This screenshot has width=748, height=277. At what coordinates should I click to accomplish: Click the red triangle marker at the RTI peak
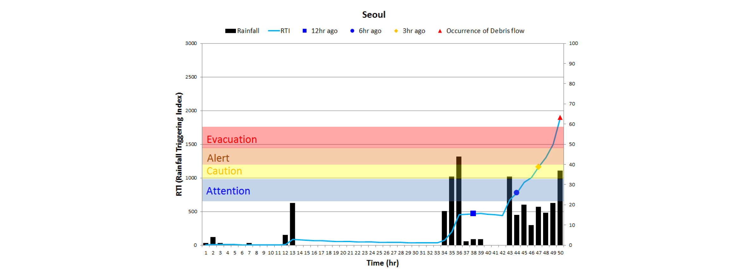click(x=560, y=118)
